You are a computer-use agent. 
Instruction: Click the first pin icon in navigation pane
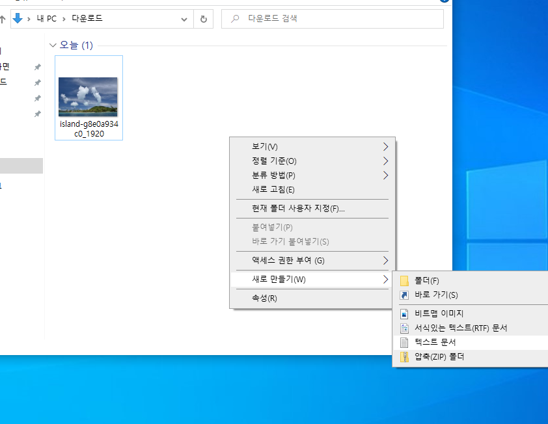(x=37, y=67)
